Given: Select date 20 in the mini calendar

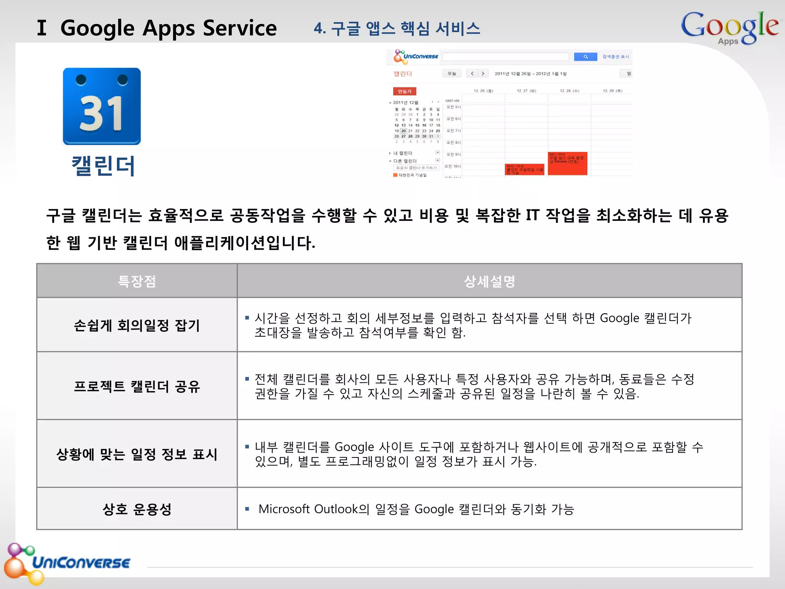Looking at the screenshot, I should (403, 131).
